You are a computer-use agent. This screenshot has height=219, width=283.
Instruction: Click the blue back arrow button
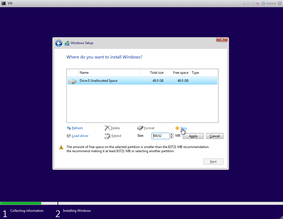pos(59,43)
